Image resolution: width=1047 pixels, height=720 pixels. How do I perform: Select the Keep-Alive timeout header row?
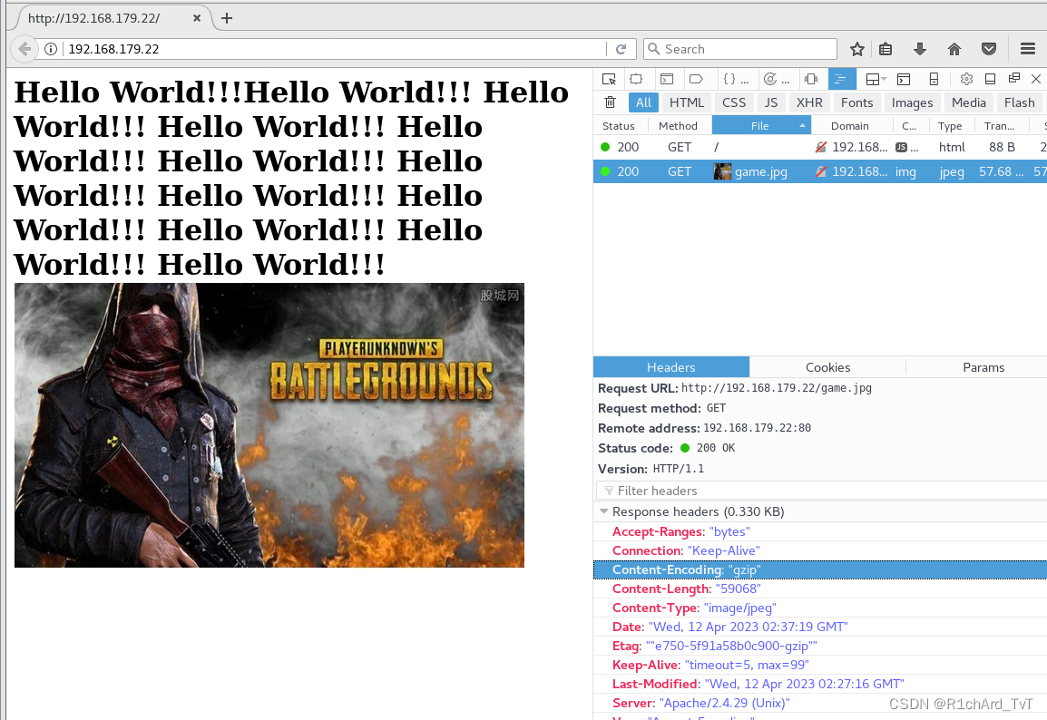820,665
